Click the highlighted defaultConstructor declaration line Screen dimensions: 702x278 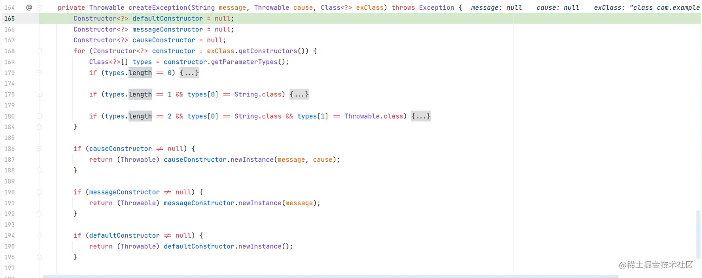pyautogui.click(x=153, y=18)
